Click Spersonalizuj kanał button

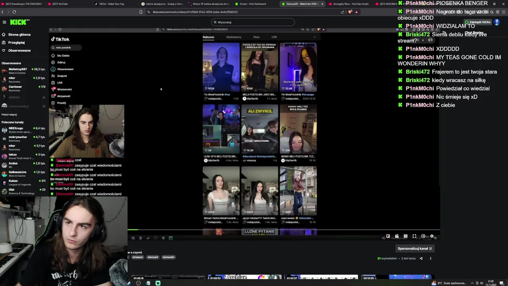[415, 249]
